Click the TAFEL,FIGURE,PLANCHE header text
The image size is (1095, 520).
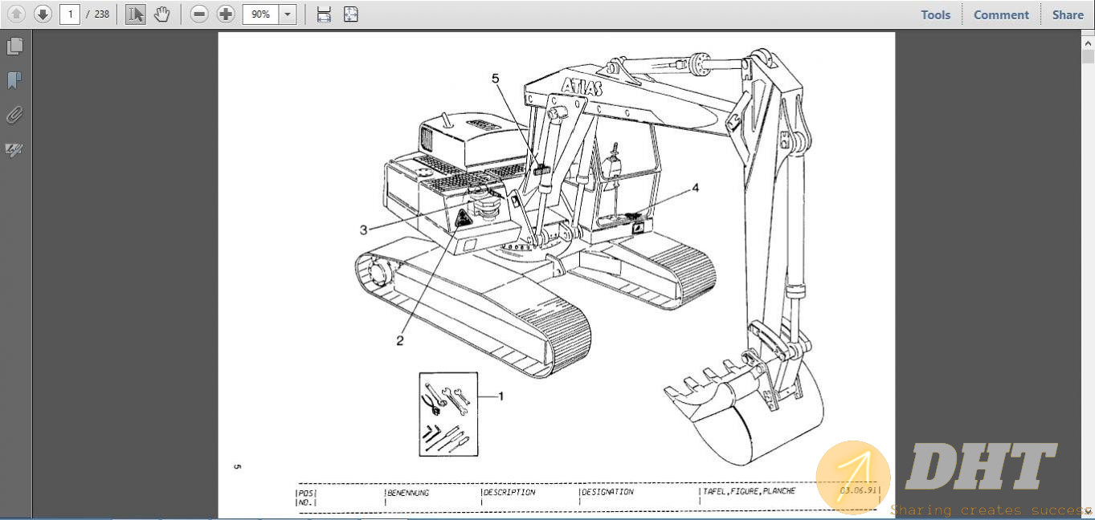click(x=749, y=491)
